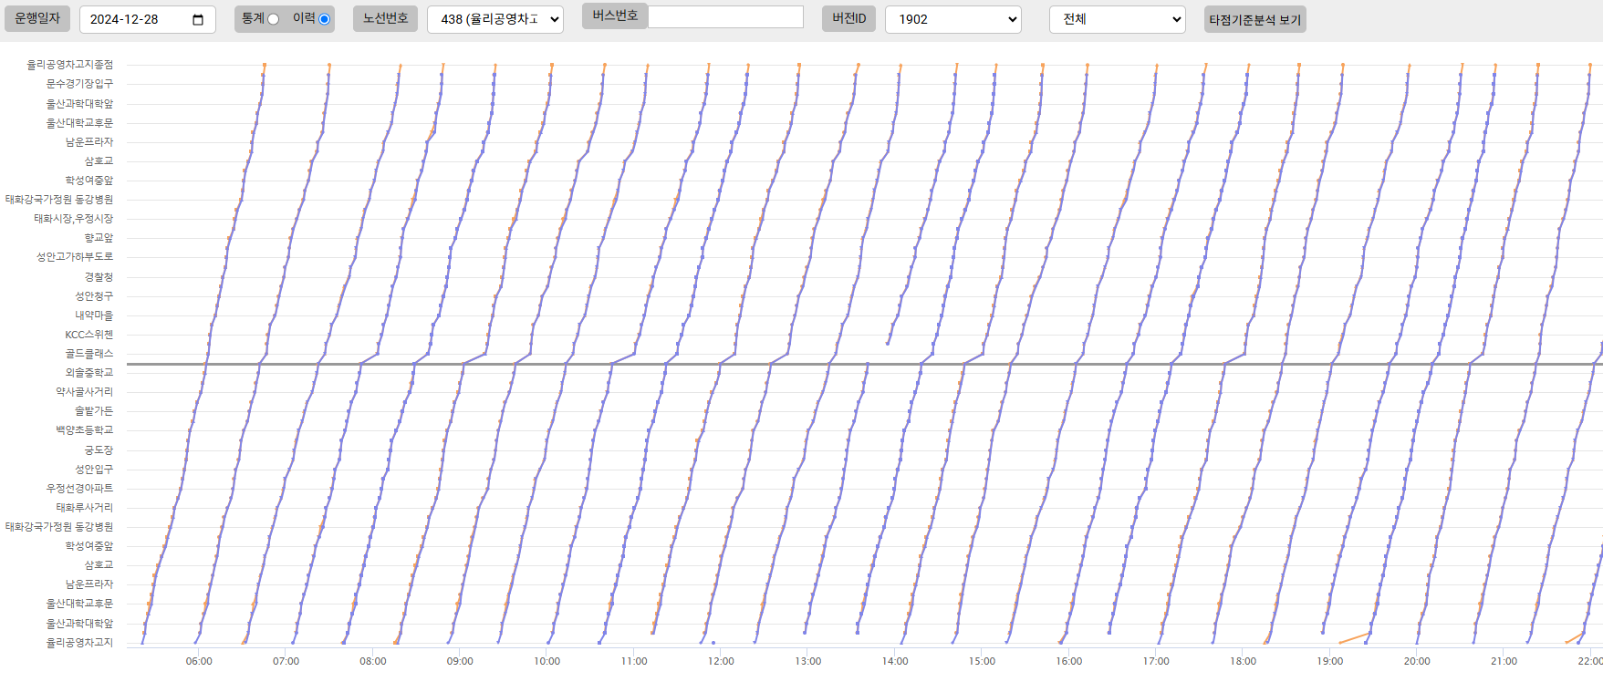Click the 2024-12-28 date text in field

point(124,19)
